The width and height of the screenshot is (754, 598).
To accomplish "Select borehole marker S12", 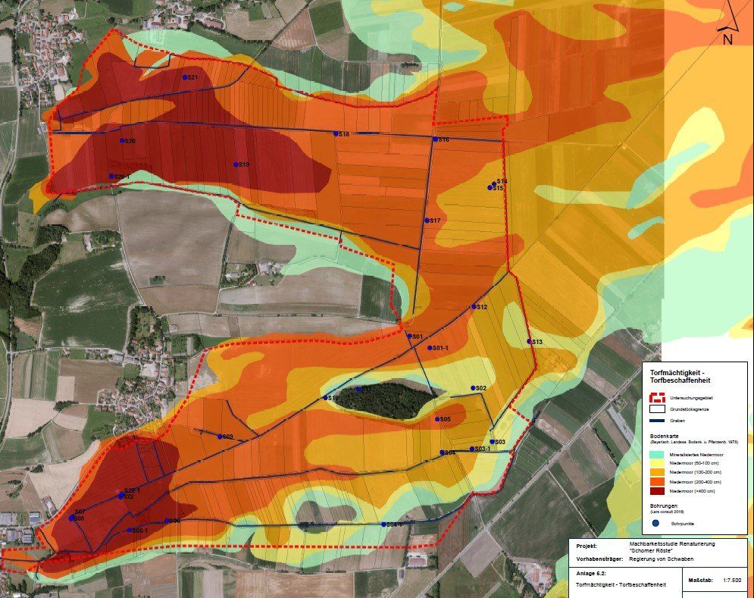I will coord(474,306).
